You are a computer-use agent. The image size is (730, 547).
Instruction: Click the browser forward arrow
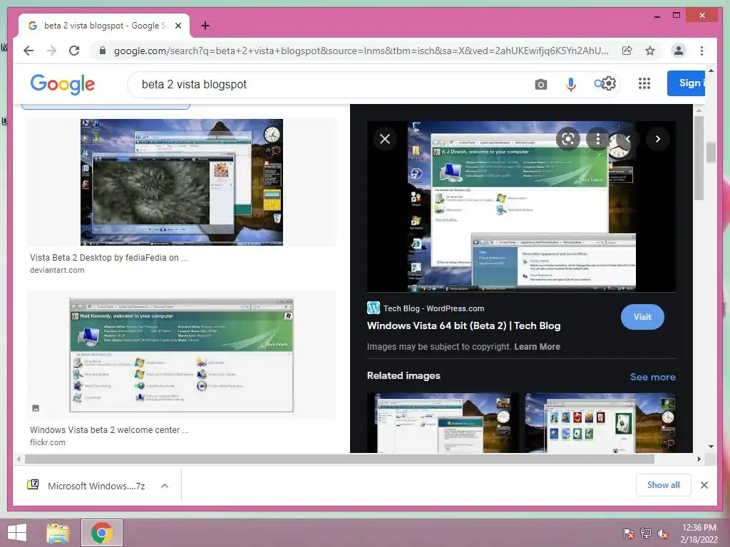(51, 51)
